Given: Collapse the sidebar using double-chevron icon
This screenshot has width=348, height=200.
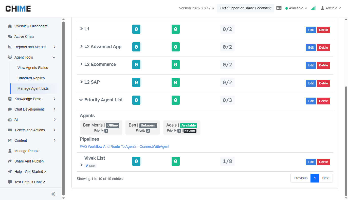Looking at the screenshot, I should (x=53, y=194).
